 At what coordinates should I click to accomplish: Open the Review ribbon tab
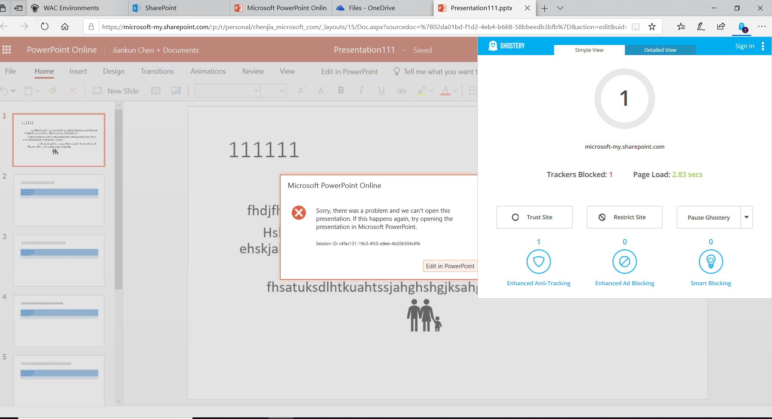[253, 71]
